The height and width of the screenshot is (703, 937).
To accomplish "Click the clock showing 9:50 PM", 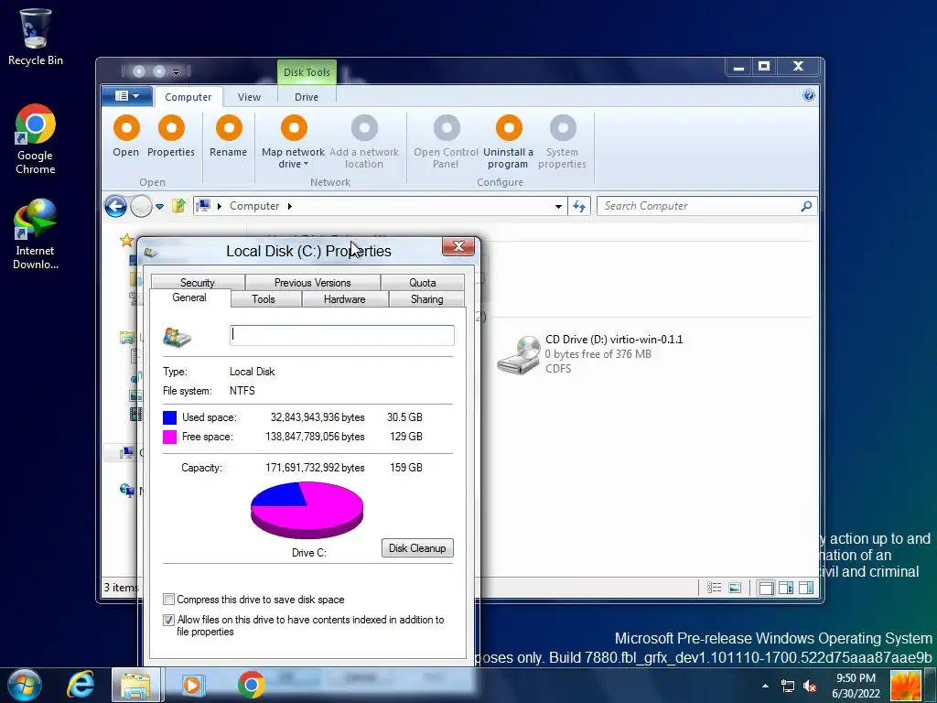I will pyautogui.click(x=856, y=686).
